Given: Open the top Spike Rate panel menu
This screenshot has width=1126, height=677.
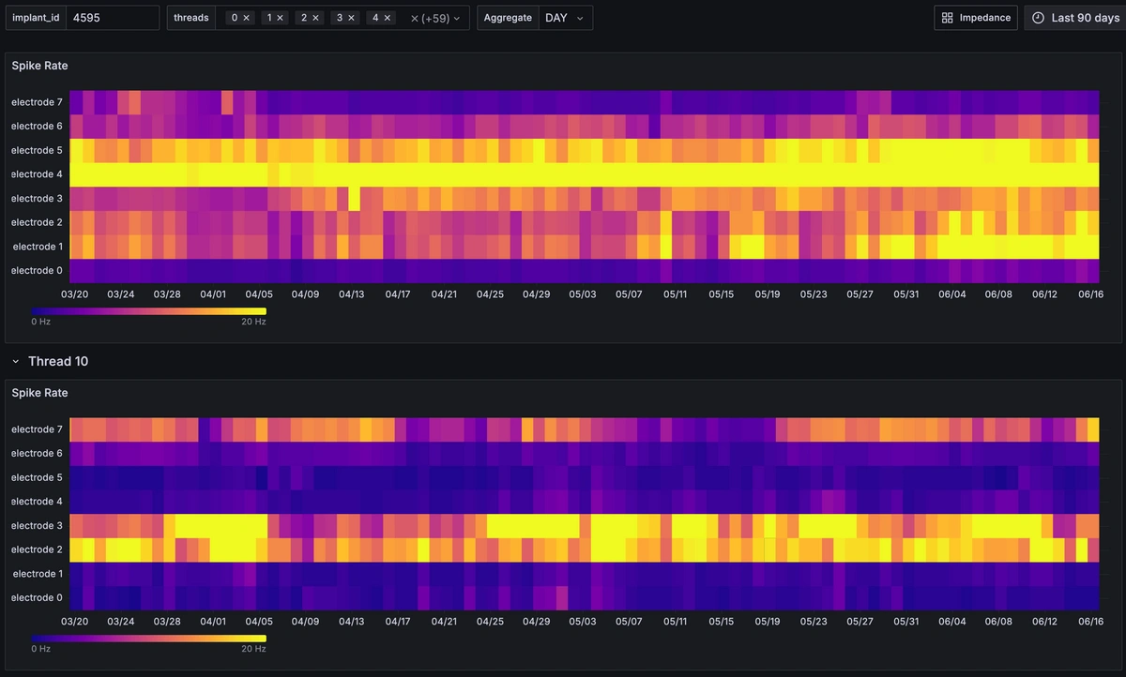Looking at the screenshot, I should [1107, 66].
